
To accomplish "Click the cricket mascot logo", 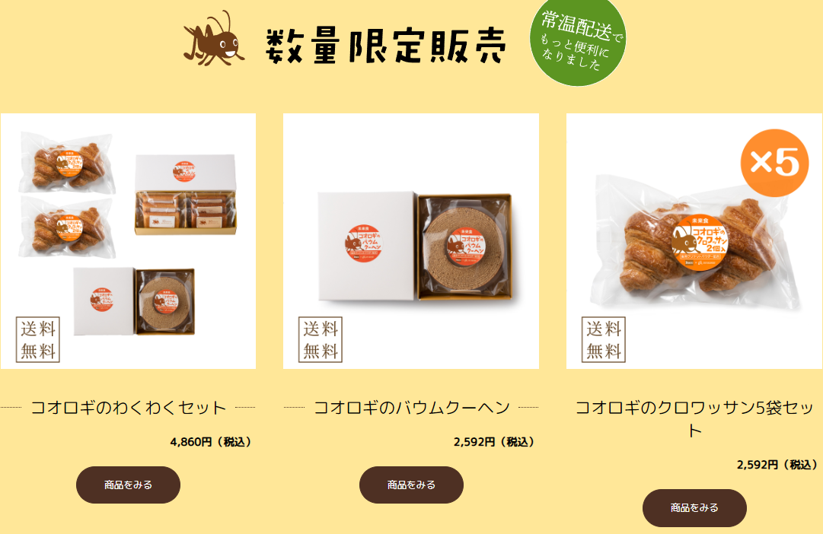I will [214, 39].
